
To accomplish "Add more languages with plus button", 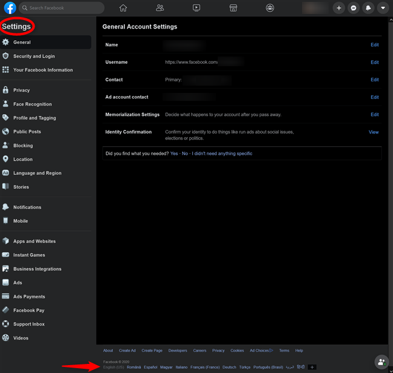I will pos(312,367).
